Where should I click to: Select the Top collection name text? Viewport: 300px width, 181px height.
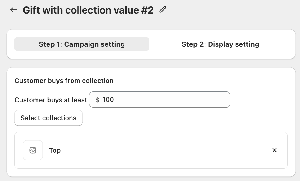[55, 150]
